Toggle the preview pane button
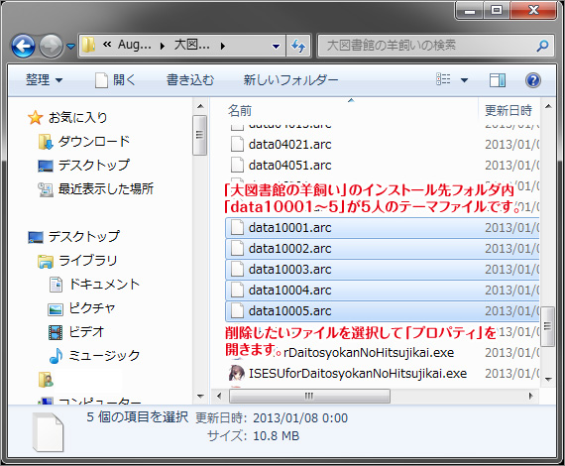This screenshot has width=565, height=466. click(498, 80)
